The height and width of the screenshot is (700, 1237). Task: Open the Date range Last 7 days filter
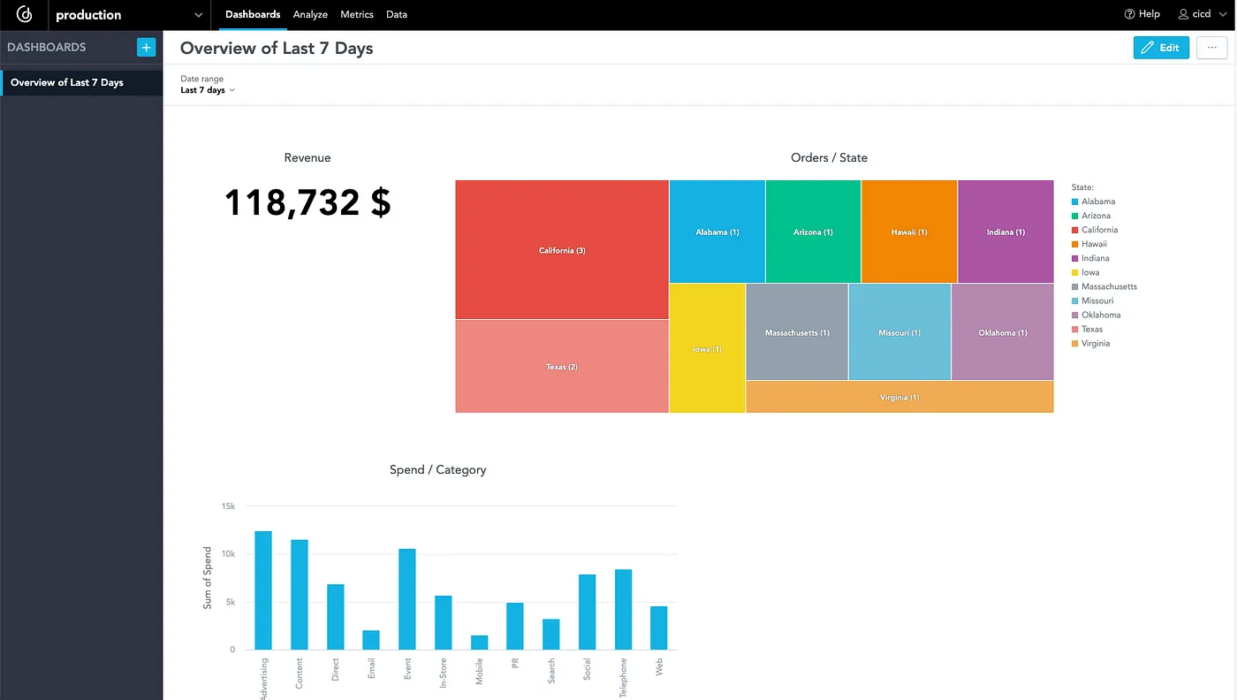tap(208, 90)
